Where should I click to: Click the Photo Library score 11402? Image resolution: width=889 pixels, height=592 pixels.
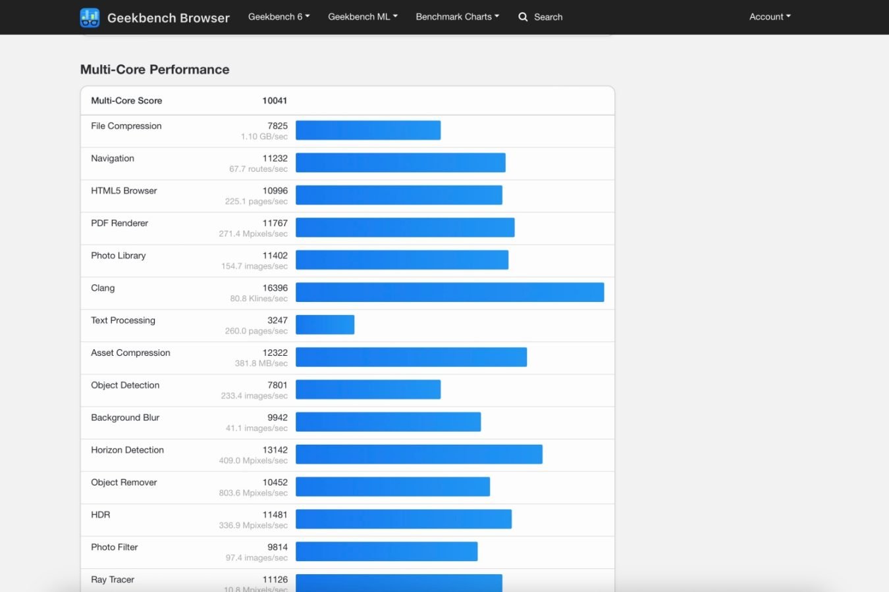(x=275, y=255)
